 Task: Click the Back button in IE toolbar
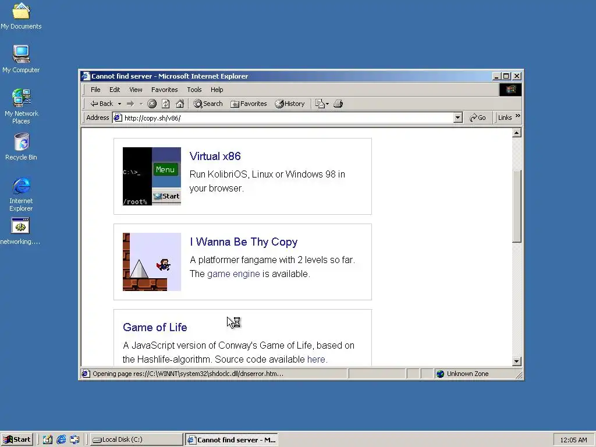click(101, 104)
